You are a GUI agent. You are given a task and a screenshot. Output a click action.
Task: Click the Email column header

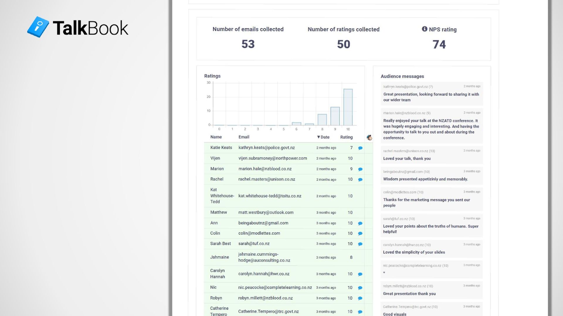(x=244, y=137)
